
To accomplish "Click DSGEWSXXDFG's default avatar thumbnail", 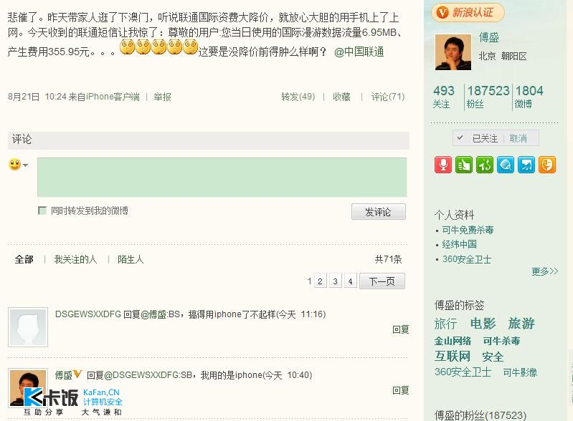I will pyautogui.click(x=28, y=327).
